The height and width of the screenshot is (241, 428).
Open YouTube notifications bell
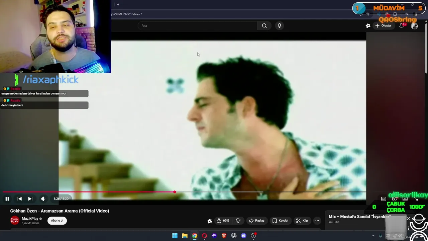click(402, 25)
